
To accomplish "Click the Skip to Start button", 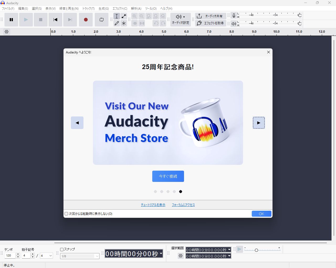I will click(55, 20).
